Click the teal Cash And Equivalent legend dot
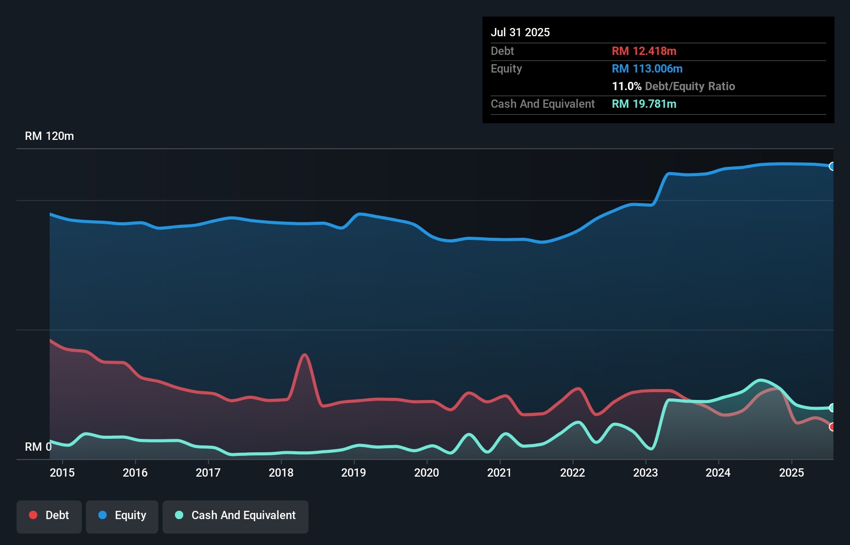The height and width of the screenshot is (545, 850). [179, 515]
